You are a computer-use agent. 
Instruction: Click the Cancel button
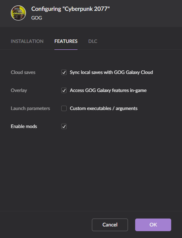pos(110,225)
